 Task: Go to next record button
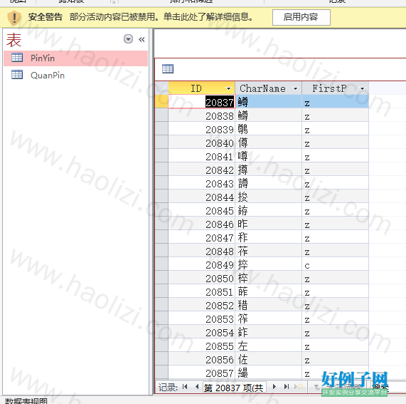pyautogui.click(x=274, y=387)
